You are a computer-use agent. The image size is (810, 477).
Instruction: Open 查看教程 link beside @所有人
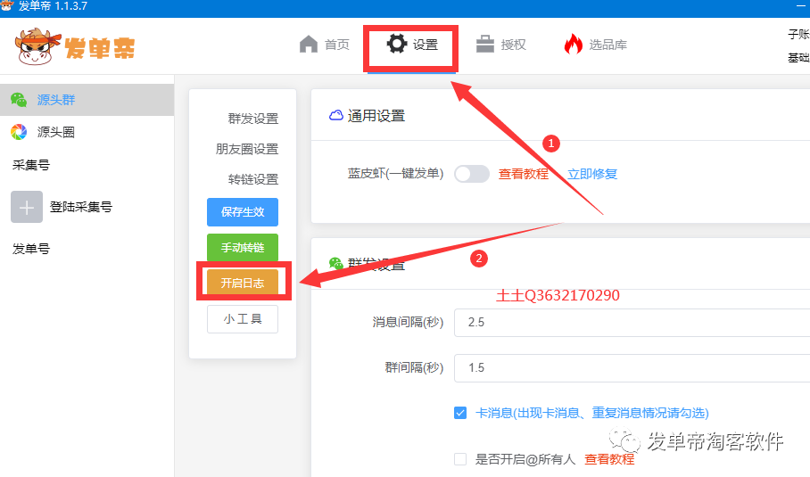coord(609,459)
